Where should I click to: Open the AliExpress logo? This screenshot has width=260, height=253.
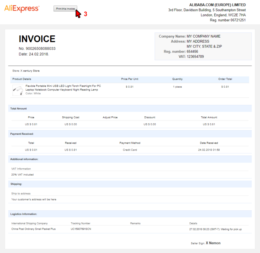click(x=22, y=9)
